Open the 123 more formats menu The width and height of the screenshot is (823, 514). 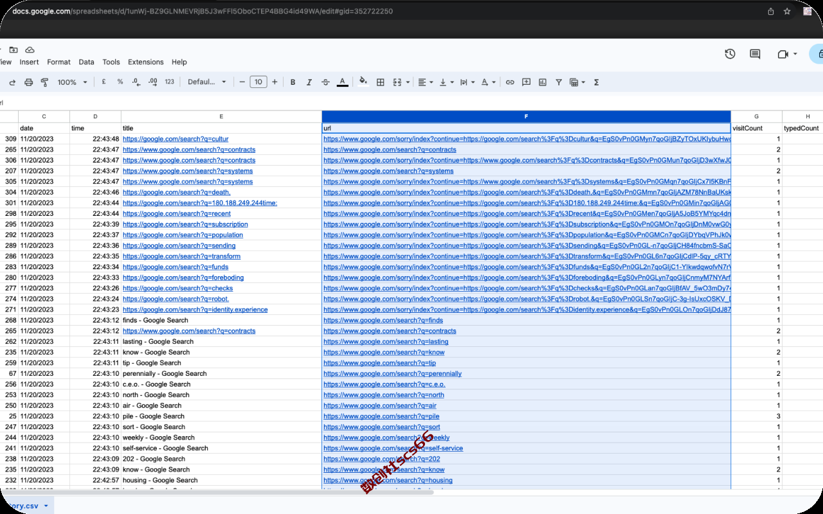[x=170, y=82]
